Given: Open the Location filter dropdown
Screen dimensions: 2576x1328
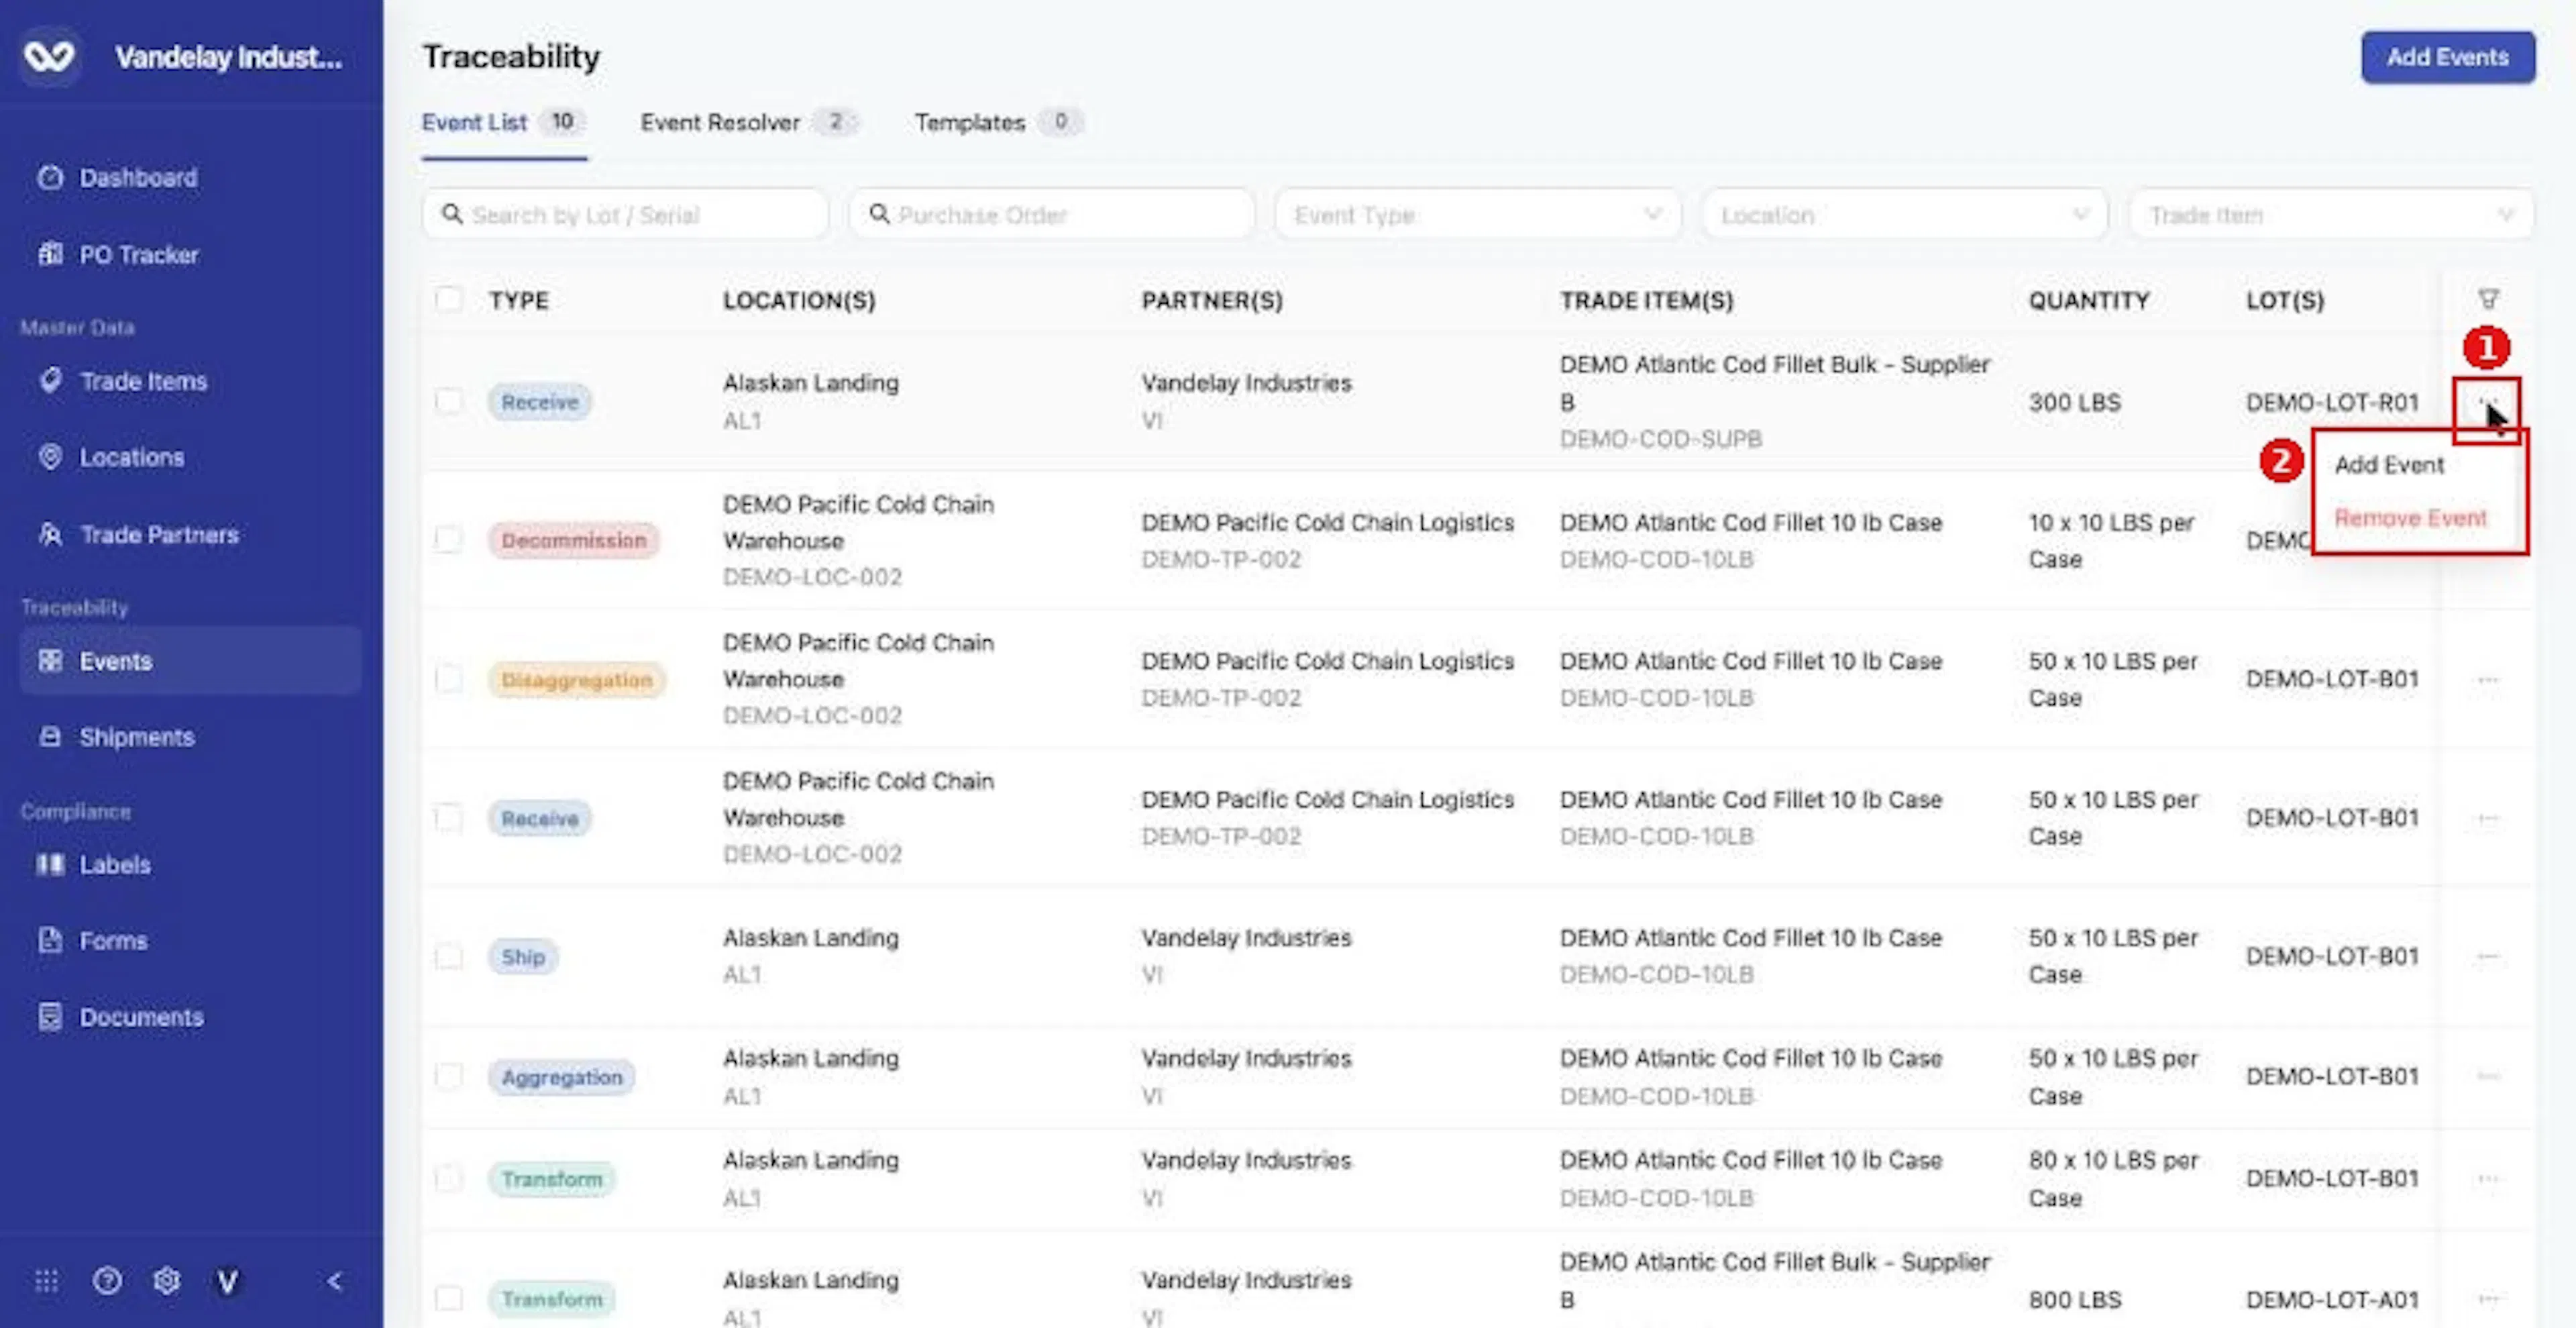Looking at the screenshot, I should click(x=1904, y=215).
